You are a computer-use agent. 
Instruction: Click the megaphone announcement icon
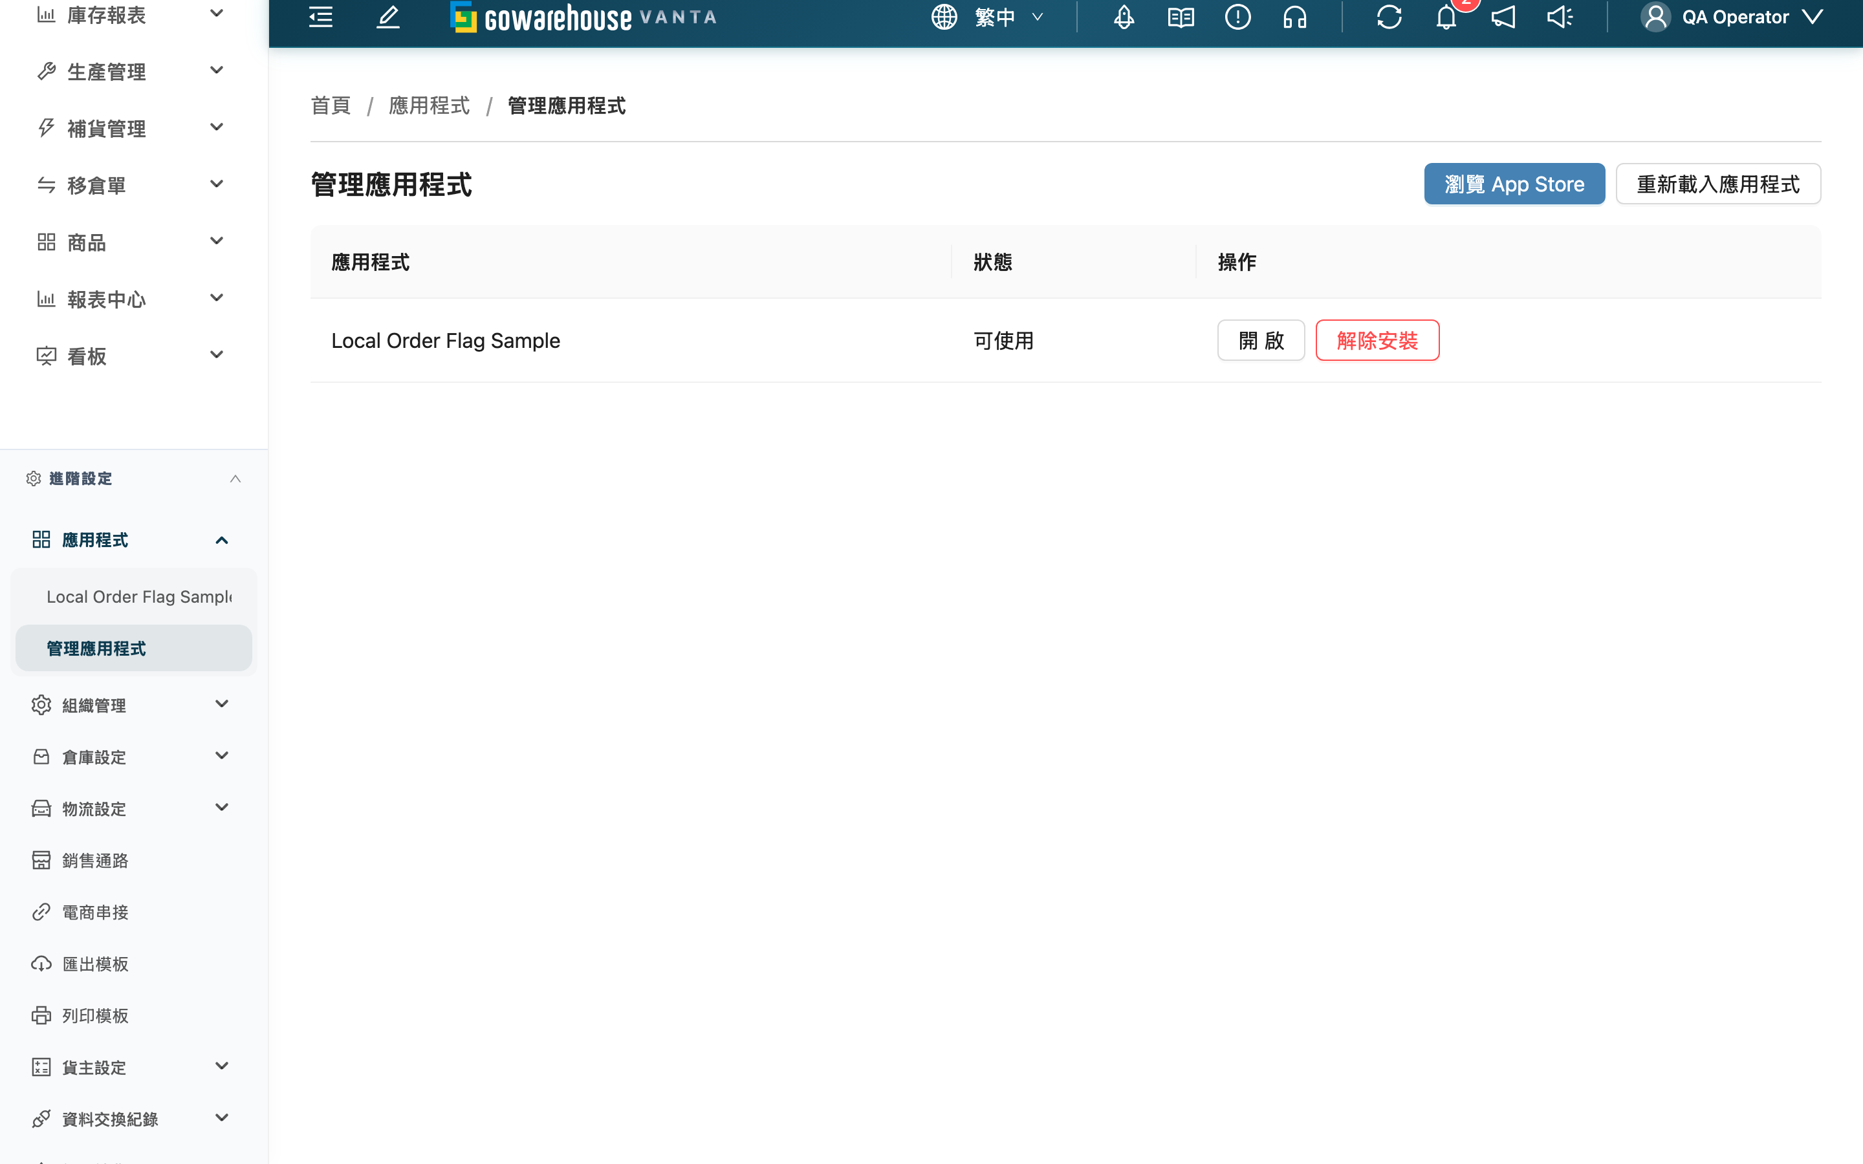[x=1503, y=17]
